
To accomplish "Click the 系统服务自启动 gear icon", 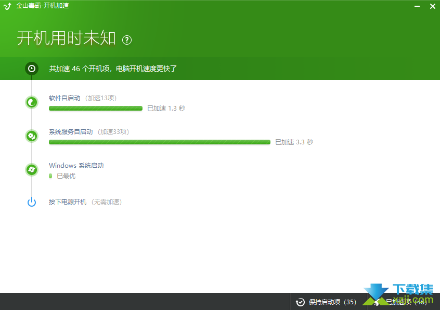I will pos(32,136).
